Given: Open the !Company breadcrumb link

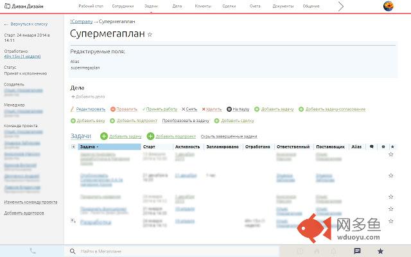Looking at the screenshot, I should tap(82, 21).
